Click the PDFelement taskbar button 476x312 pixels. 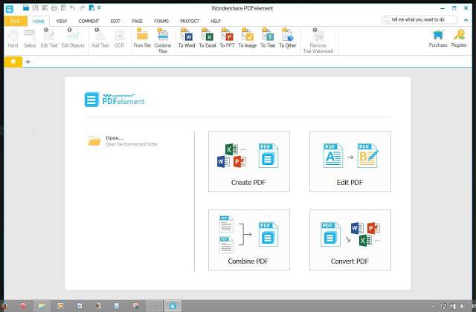(173, 306)
